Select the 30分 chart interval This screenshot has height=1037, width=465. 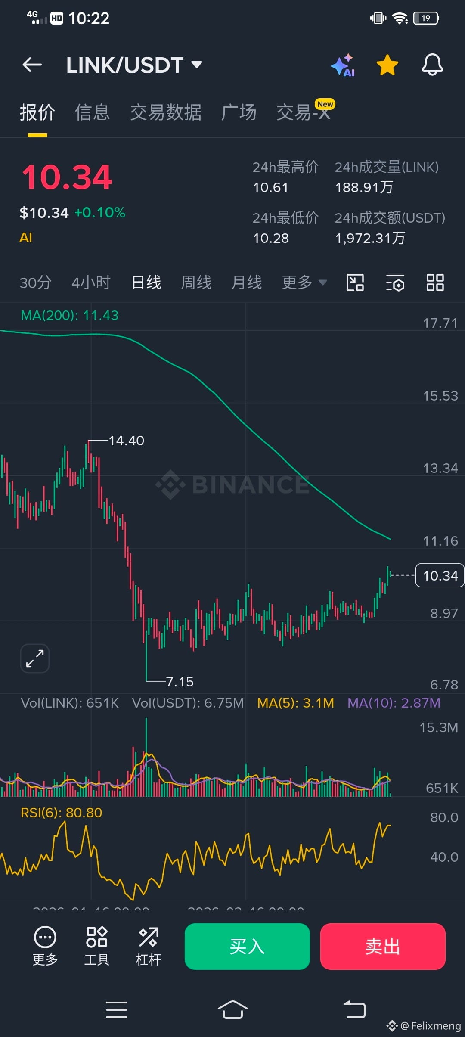[x=35, y=283]
